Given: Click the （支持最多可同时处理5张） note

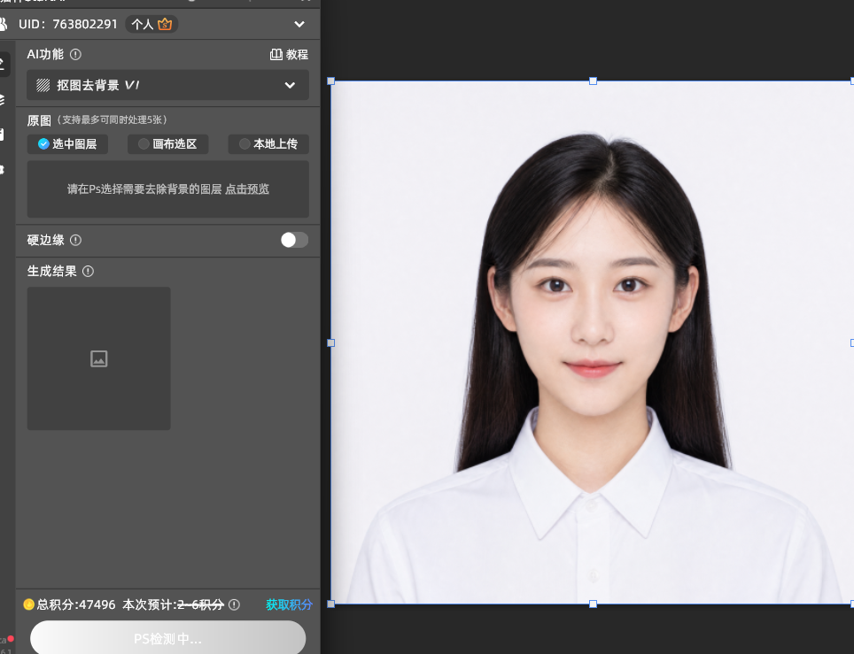Looking at the screenshot, I should pos(113,119).
